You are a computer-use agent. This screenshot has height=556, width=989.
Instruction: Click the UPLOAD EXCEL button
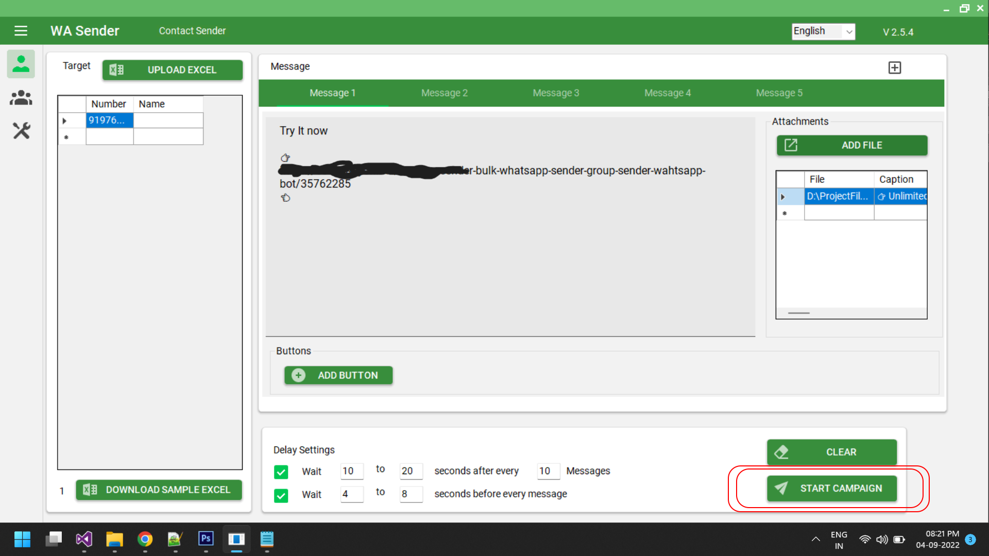173,70
